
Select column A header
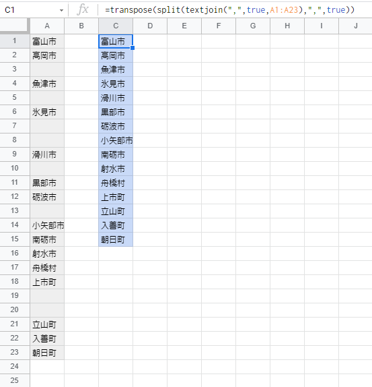(x=47, y=26)
